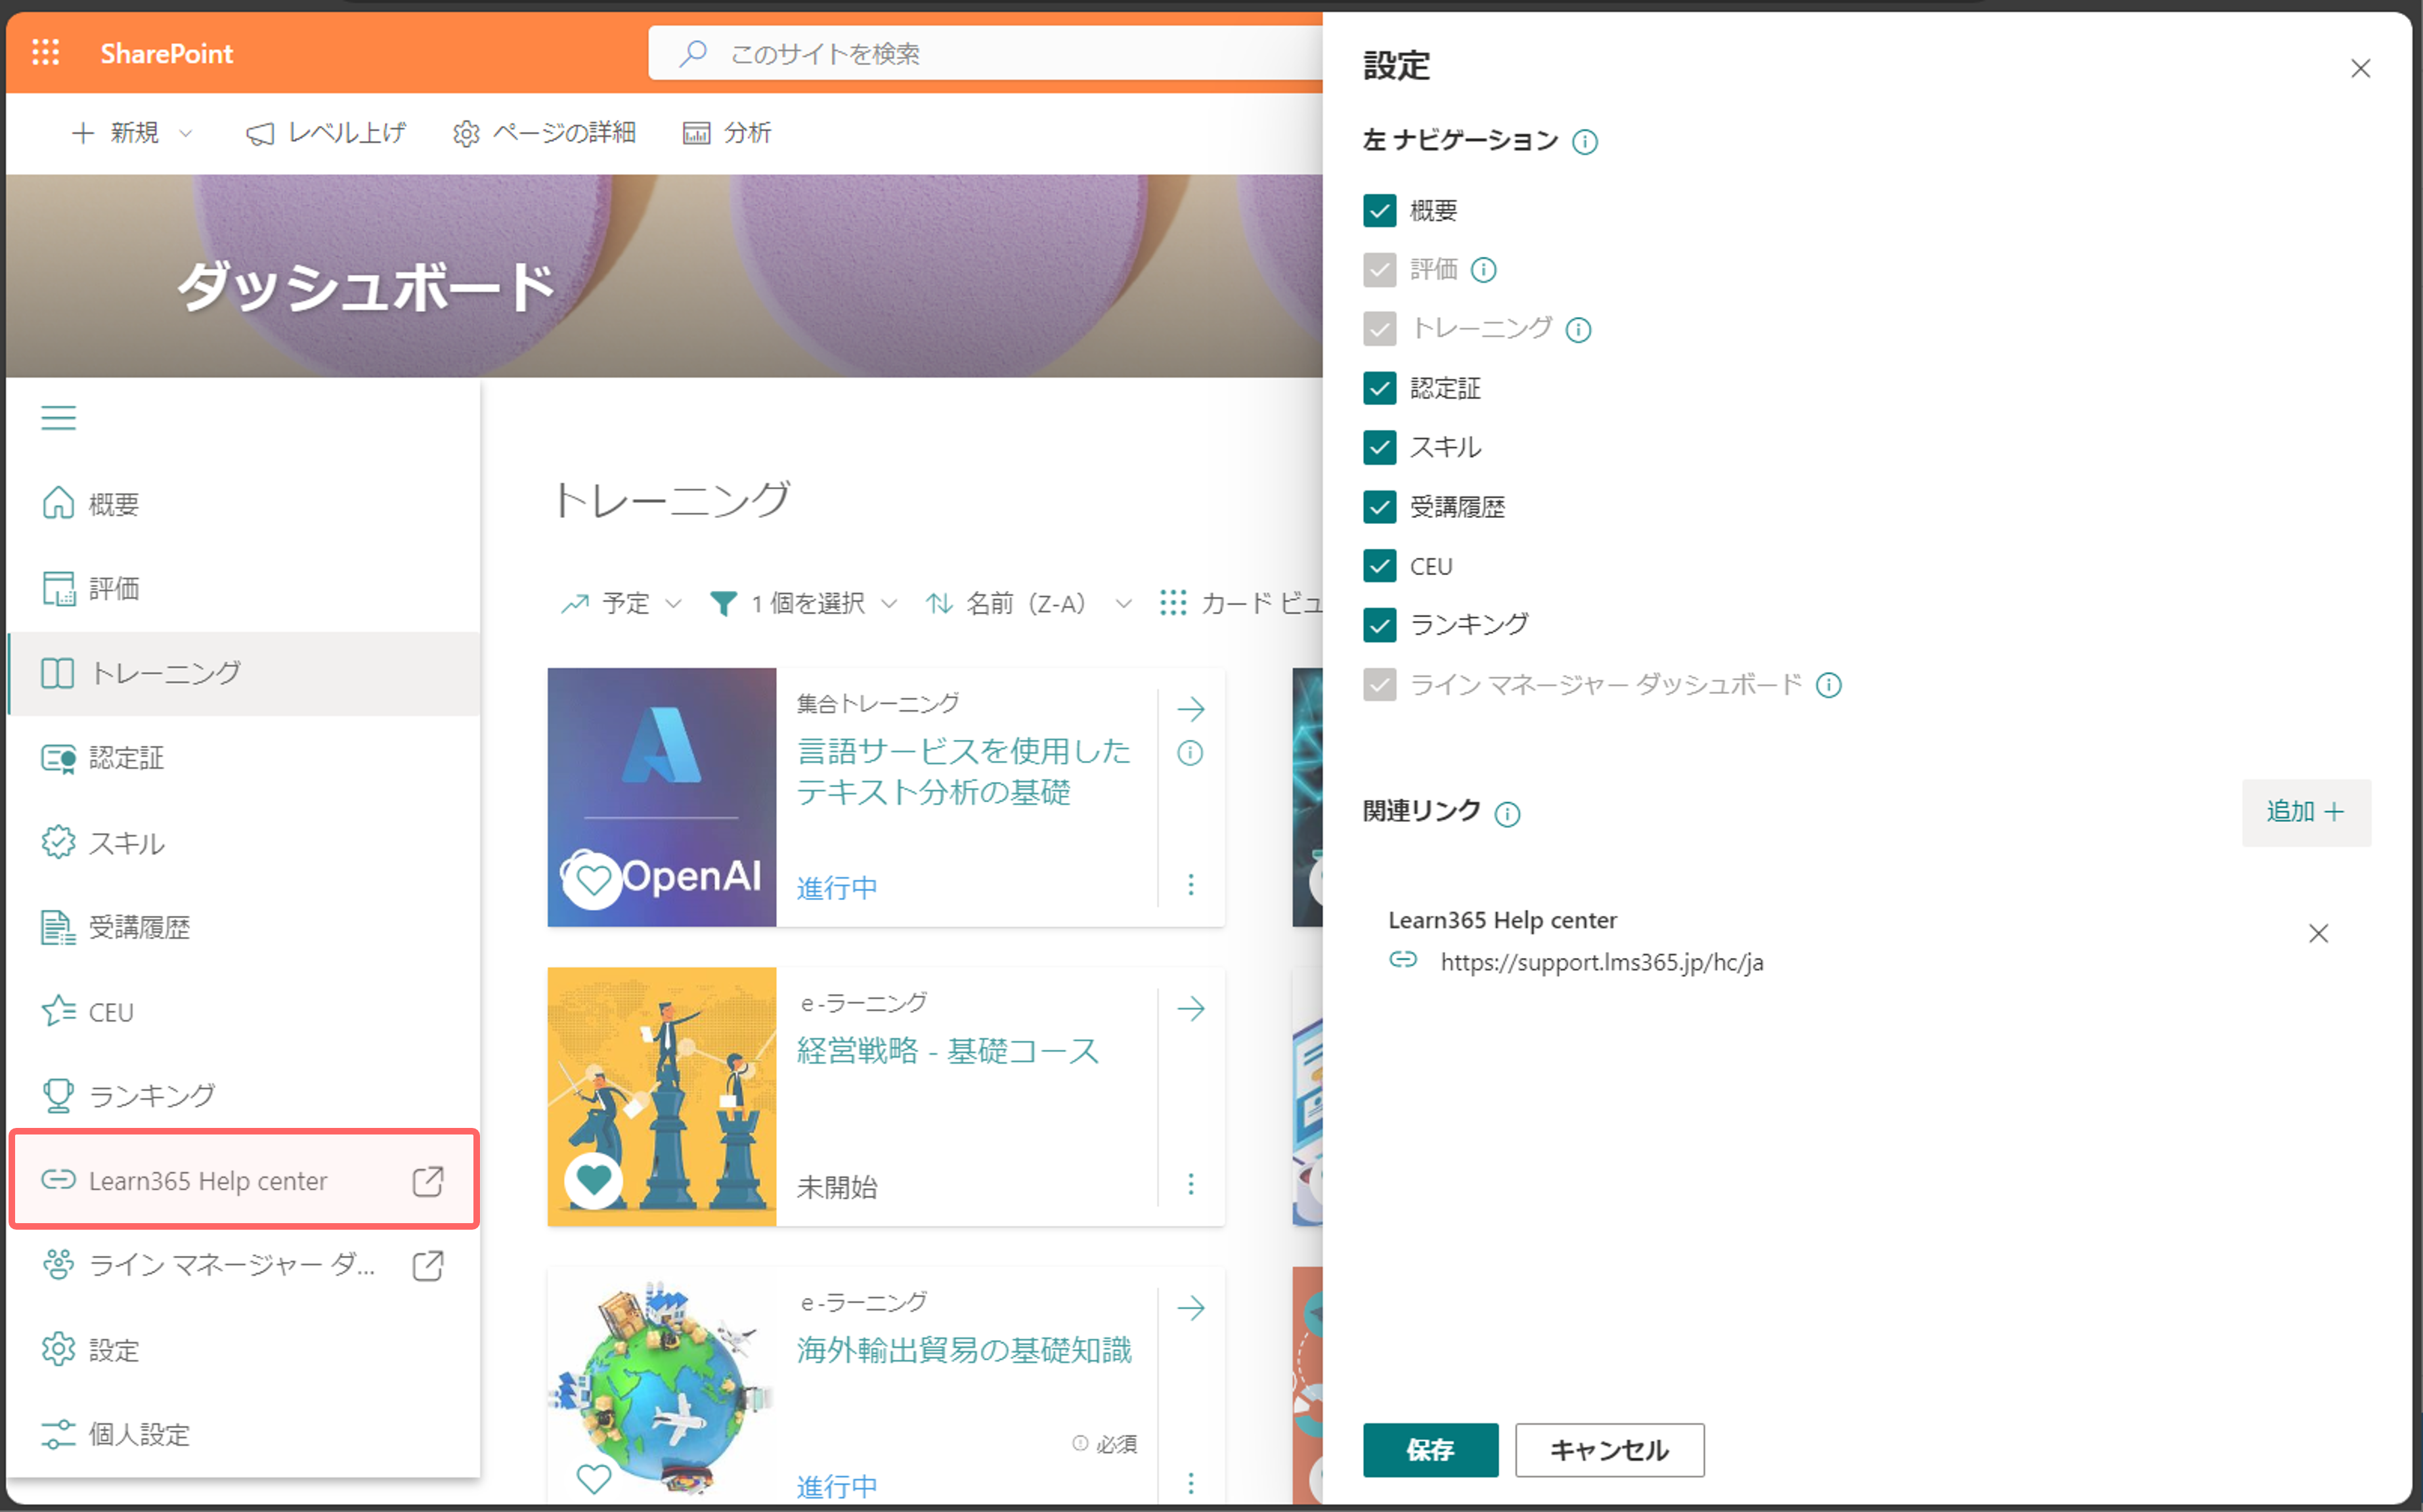Screen dimensions: 2423x1512
Task: Uncheck the 認定証 checkbox
Action: (1379, 388)
